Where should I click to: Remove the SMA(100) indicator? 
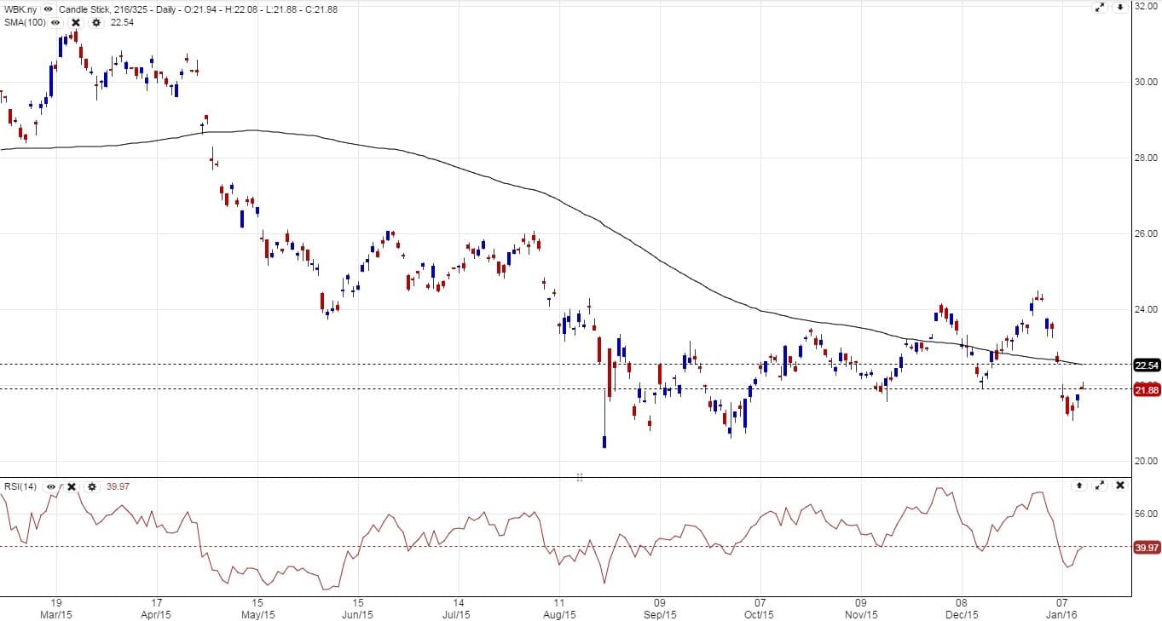coord(75,22)
